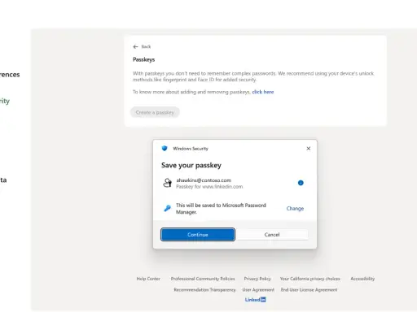The height and width of the screenshot is (312, 417).
Task: Open the Privacy Policy footer link
Action: (257, 279)
